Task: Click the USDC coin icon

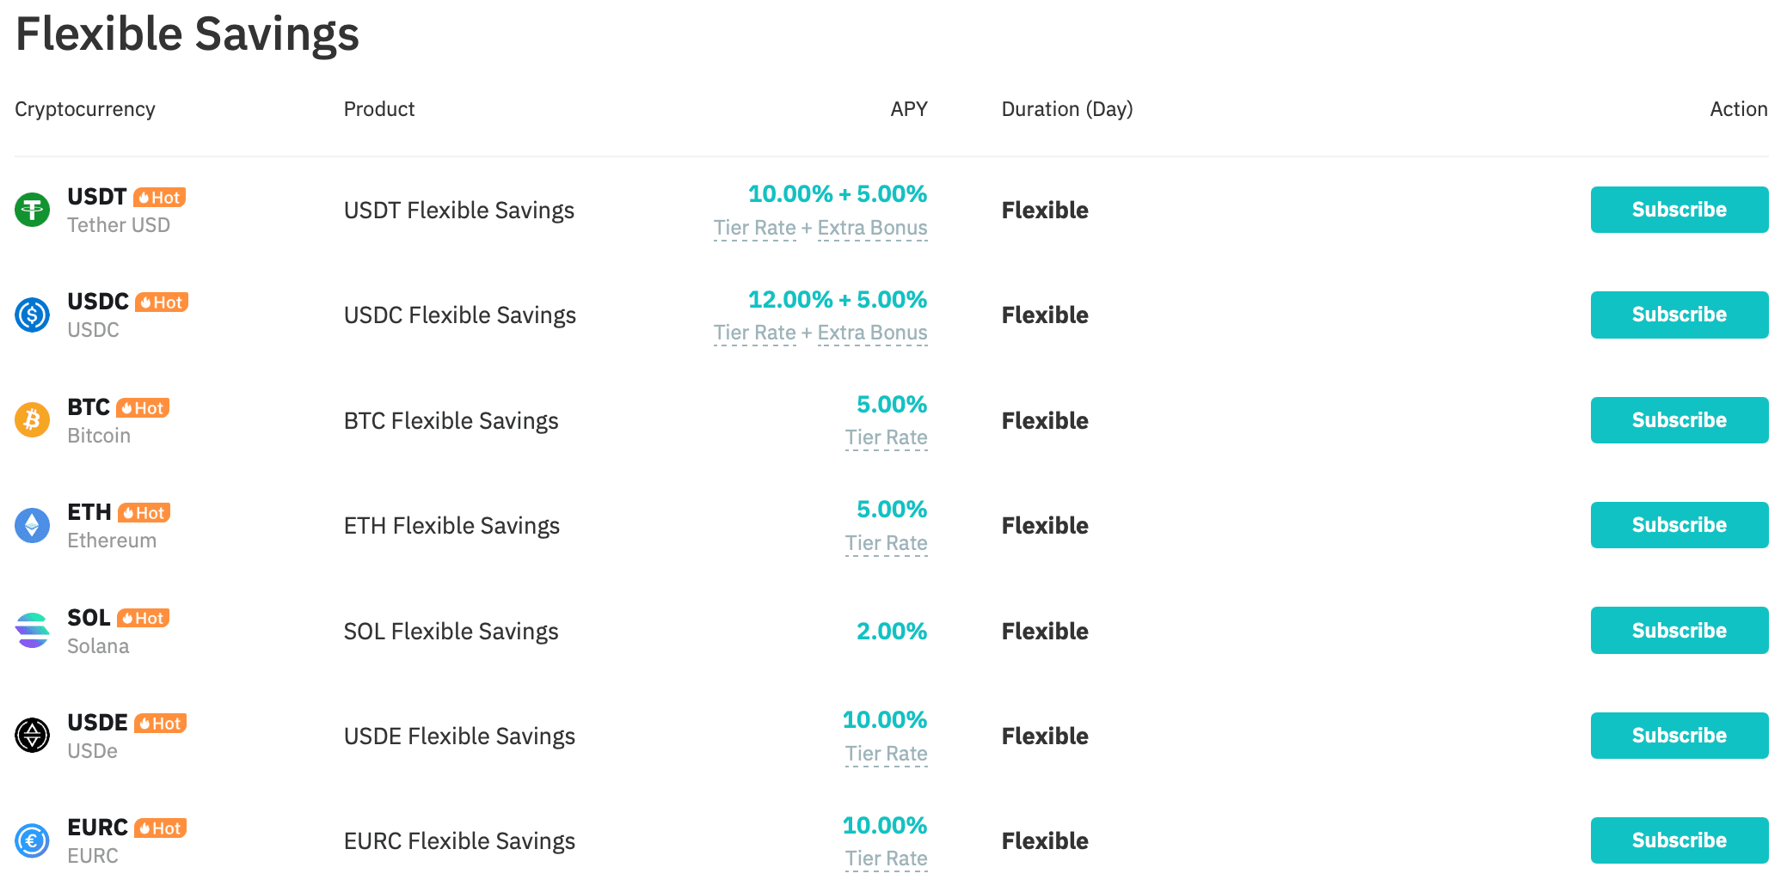Action: (33, 315)
